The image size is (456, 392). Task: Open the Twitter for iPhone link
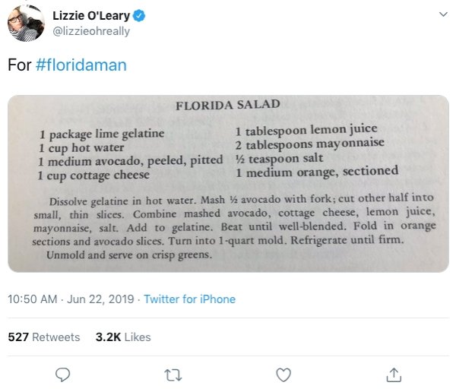click(189, 299)
